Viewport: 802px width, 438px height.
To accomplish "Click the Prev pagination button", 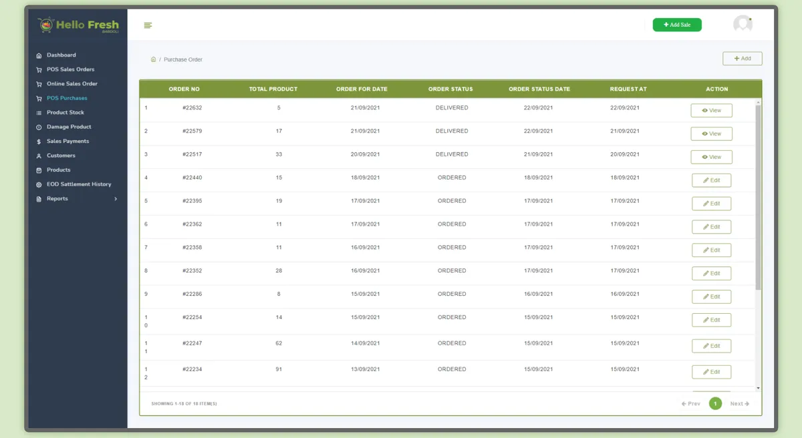I will [x=691, y=404].
